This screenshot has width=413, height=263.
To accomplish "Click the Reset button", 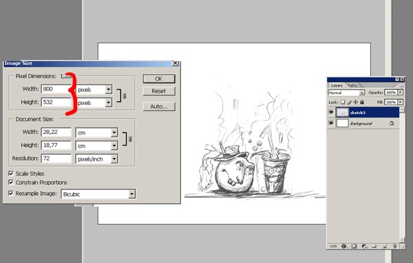I will click(x=159, y=91).
